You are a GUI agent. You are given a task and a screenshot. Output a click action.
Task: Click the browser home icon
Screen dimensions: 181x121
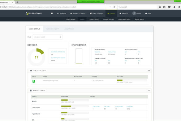point(179,7)
